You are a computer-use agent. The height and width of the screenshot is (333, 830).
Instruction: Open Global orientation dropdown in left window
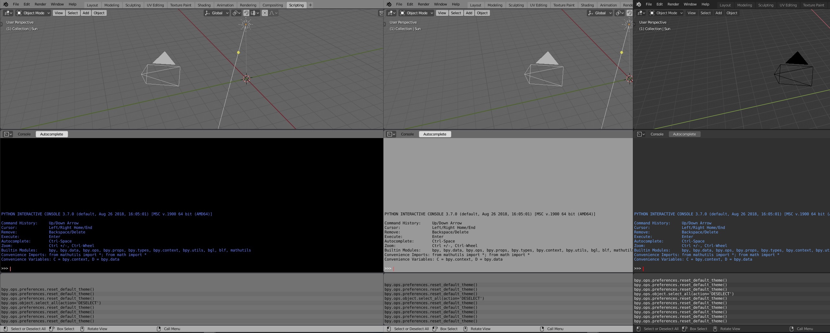(x=216, y=13)
